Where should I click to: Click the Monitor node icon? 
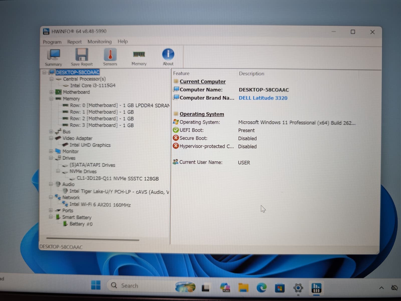tap(58, 151)
